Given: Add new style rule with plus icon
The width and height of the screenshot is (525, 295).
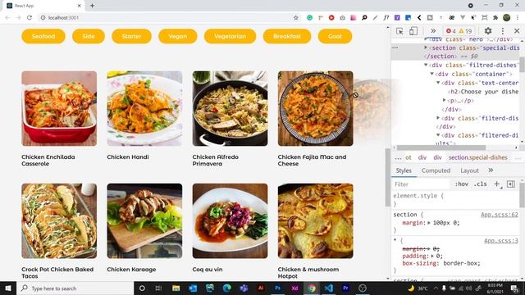Looking at the screenshot, I should tap(497, 184).
